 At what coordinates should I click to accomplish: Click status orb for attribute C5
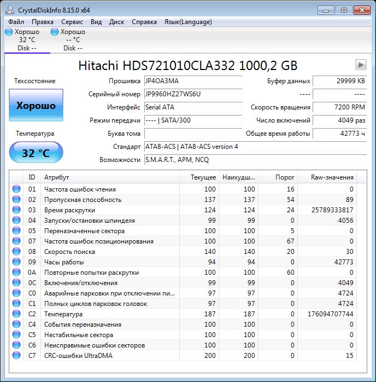point(16,335)
